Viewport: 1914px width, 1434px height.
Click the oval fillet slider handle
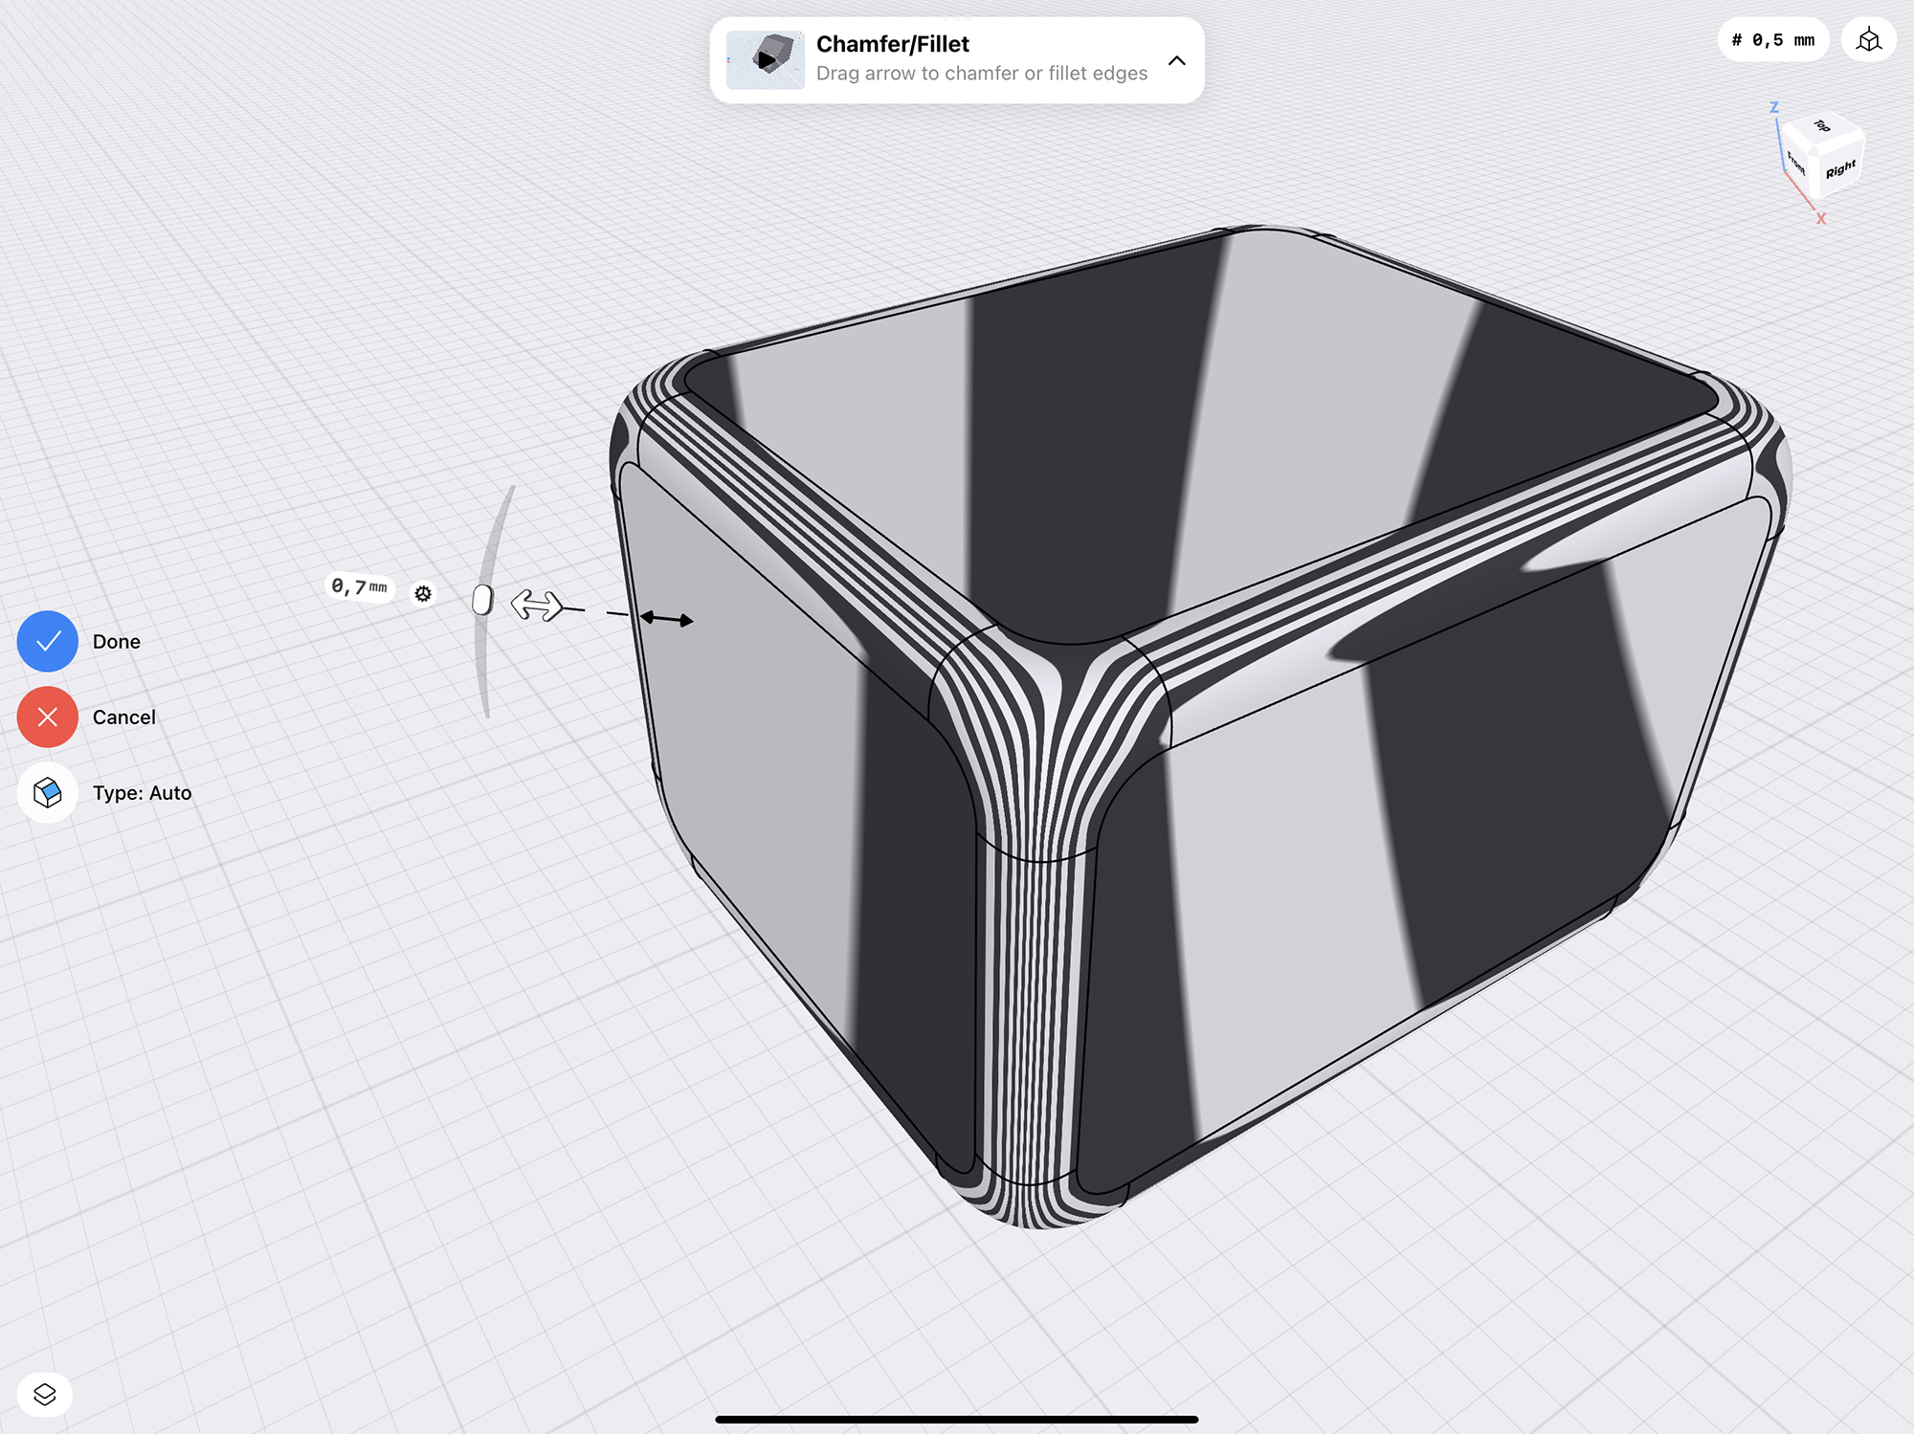click(x=482, y=600)
